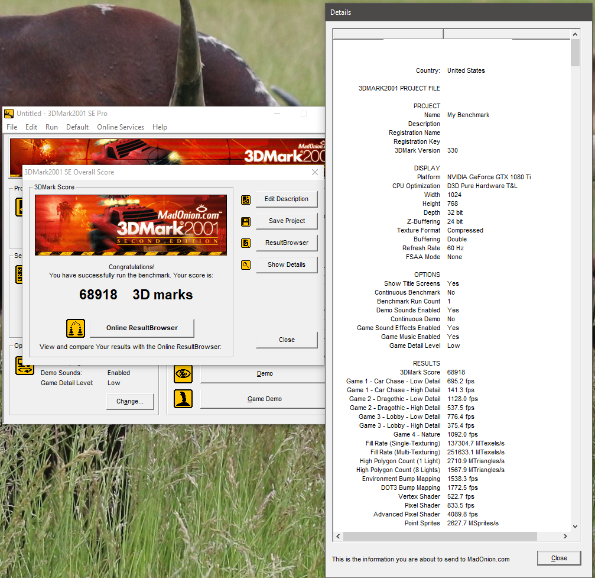The height and width of the screenshot is (578, 595).
Task: Click the '68918 3D marks' score text
Action: tap(136, 295)
